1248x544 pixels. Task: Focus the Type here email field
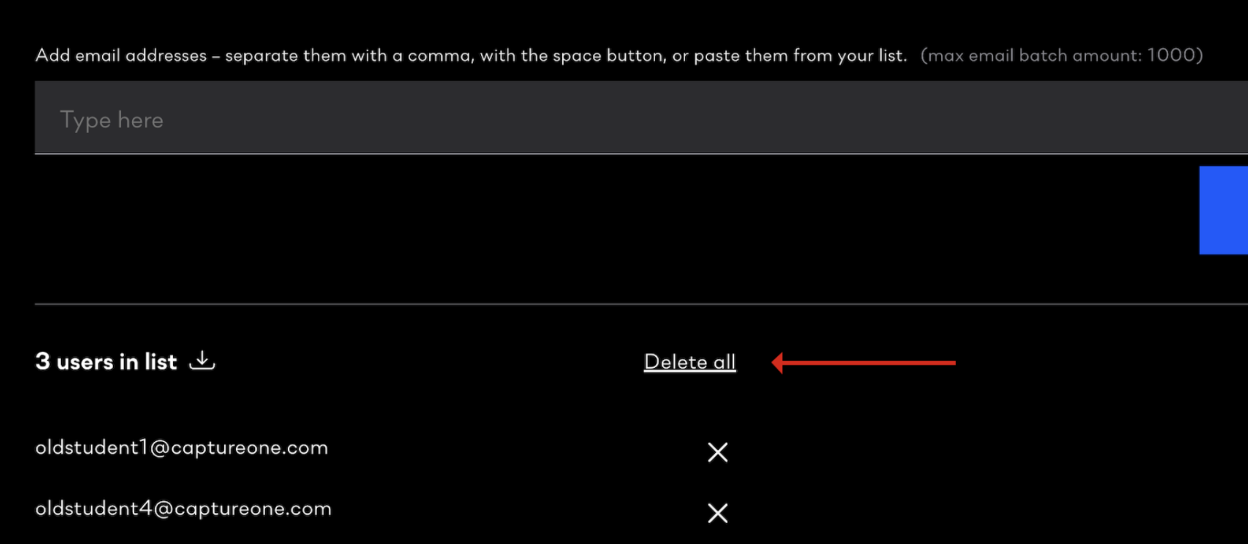641,118
